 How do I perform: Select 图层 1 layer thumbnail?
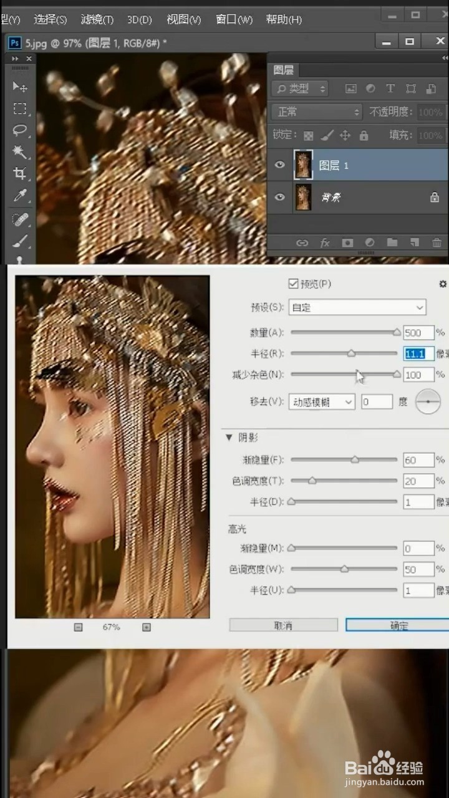tap(303, 165)
